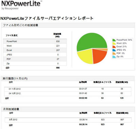This screenshot has width=136, height=129.
Task: Click the light orange PDF legend swatch
Action: point(114,53)
